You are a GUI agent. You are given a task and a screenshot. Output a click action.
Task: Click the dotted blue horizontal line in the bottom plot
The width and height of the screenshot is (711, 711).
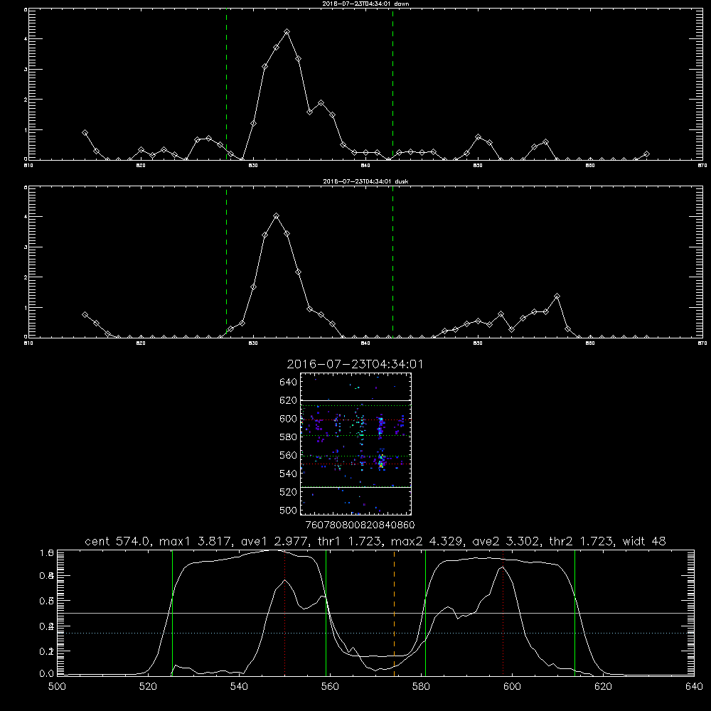[x=376, y=633]
